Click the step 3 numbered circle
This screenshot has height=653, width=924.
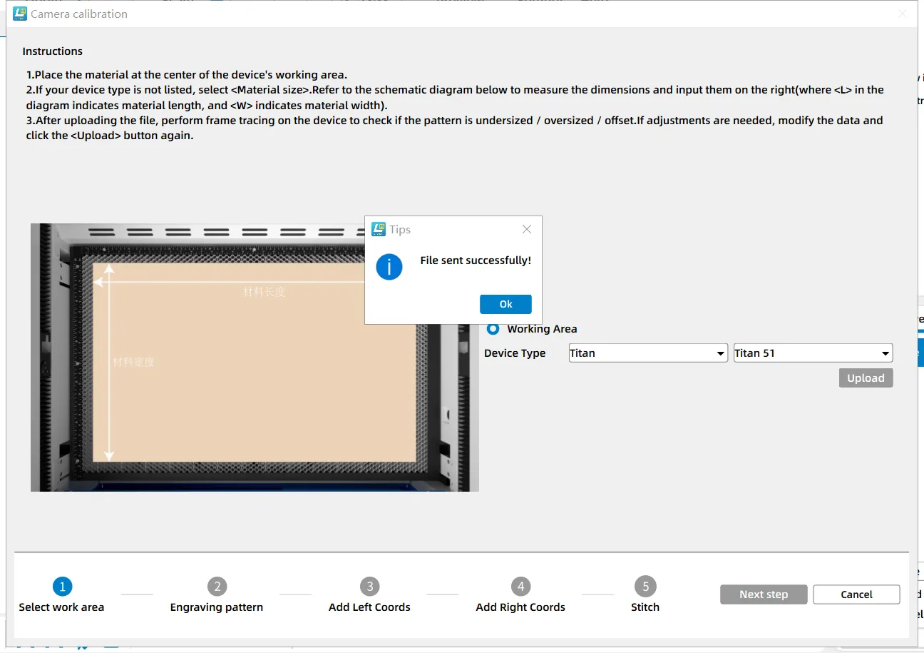[369, 587]
